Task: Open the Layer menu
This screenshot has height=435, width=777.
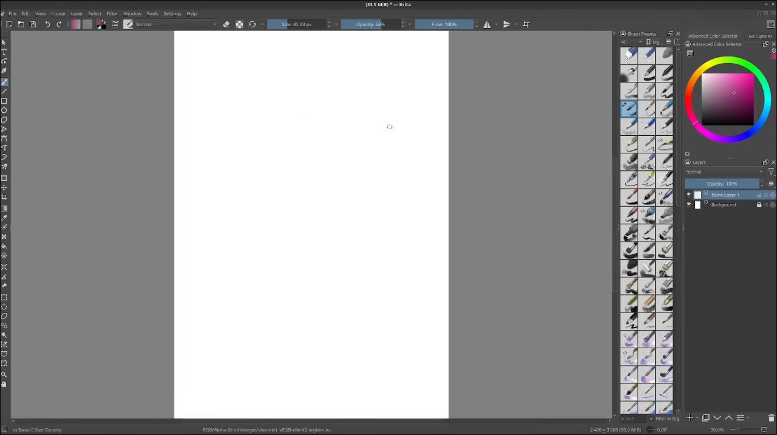Action: point(76,13)
